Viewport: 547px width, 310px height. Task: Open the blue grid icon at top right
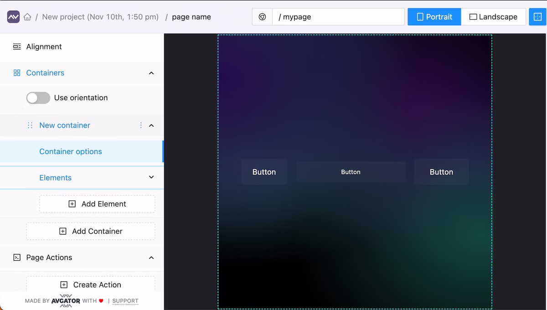538,16
